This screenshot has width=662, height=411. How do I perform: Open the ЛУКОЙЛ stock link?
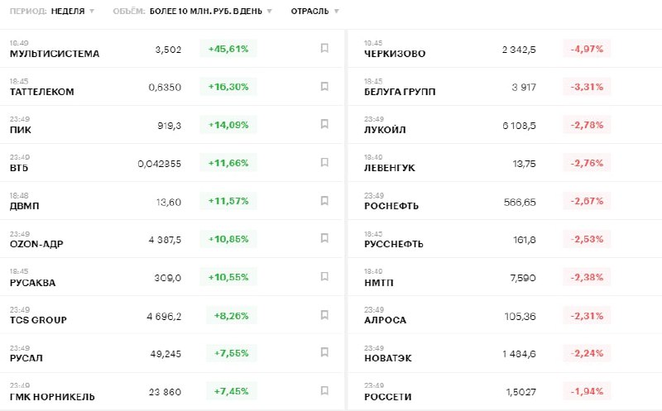386,130
